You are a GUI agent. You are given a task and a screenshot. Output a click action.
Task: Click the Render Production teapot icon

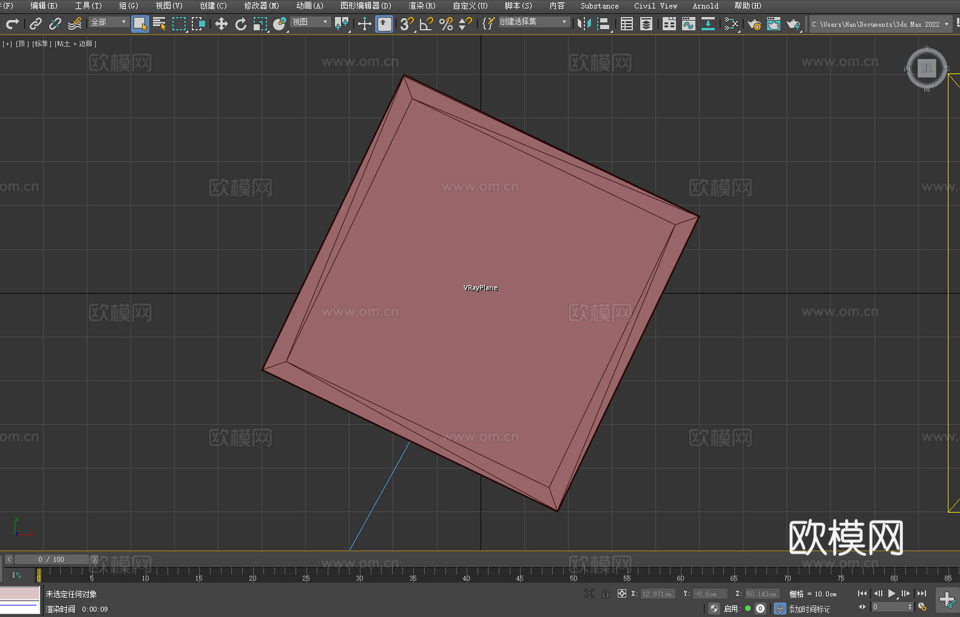(793, 24)
